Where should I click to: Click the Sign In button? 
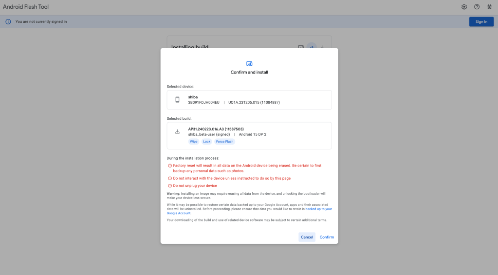pos(481,22)
